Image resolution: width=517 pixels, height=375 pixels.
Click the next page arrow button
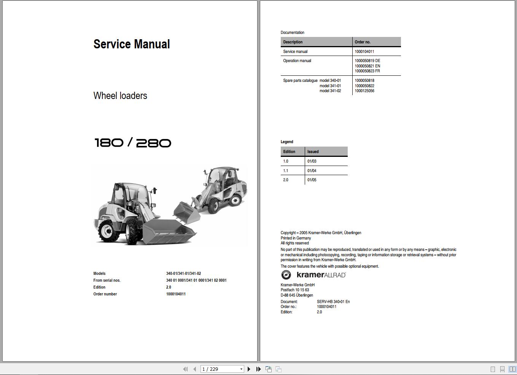249,369
